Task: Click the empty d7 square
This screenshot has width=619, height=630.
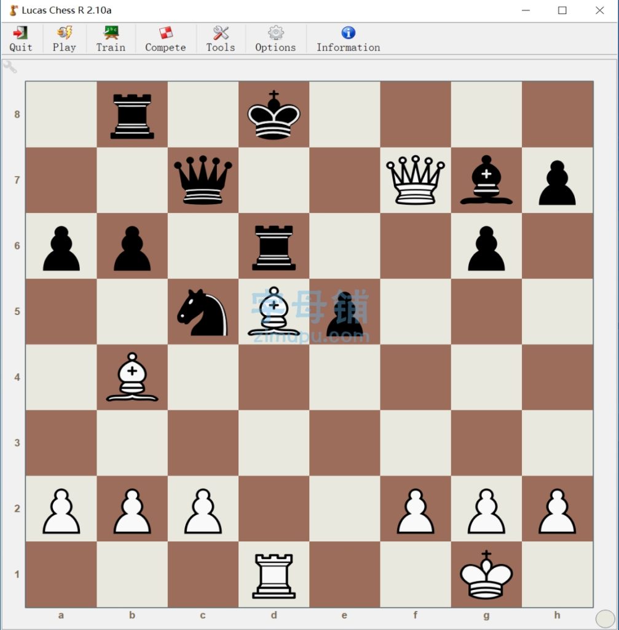Action: pyautogui.click(x=274, y=180)
